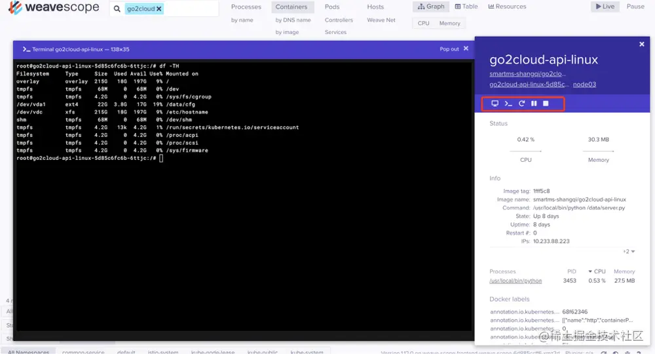Screen dimensions: 655x354
Task: Click the Image tag value 1fff5c8
Action: pos(542,191)
